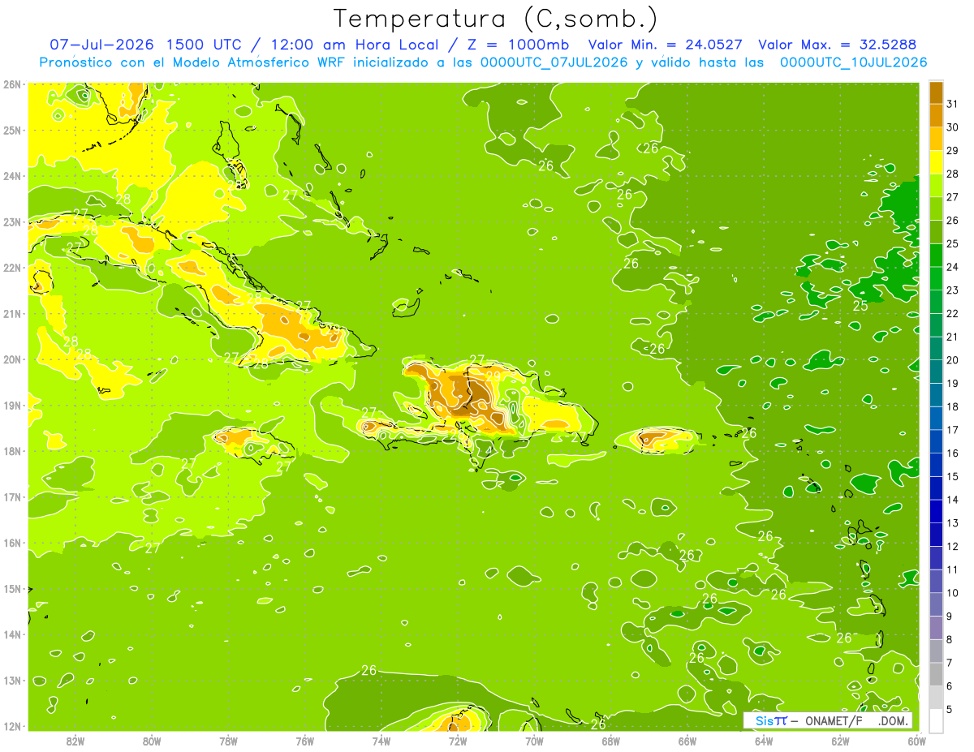This screenshot has height=752, width=974.
Task: Click the longitude axis label "62W"
Action: (x=840, y=740)
